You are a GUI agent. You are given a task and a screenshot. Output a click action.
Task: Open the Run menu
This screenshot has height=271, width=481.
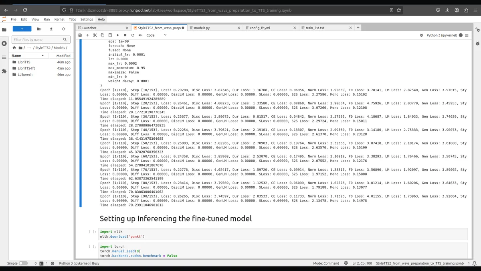click(47, 19)
